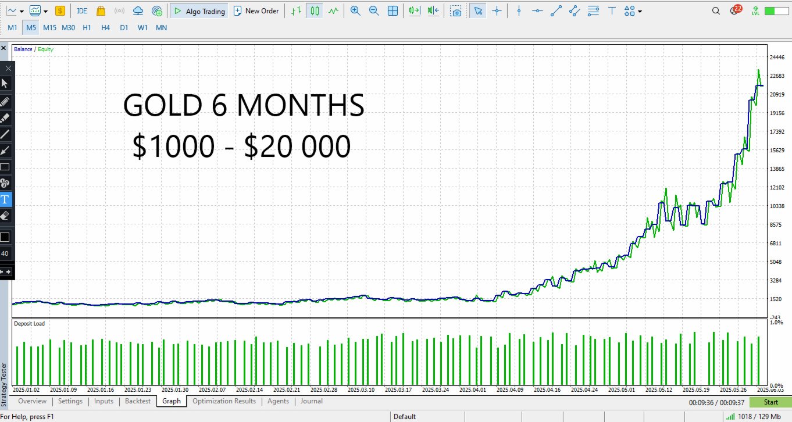Open the search magnifier icon at top right
The height and width of the screenshot is (422, 792).
[716, 10]
